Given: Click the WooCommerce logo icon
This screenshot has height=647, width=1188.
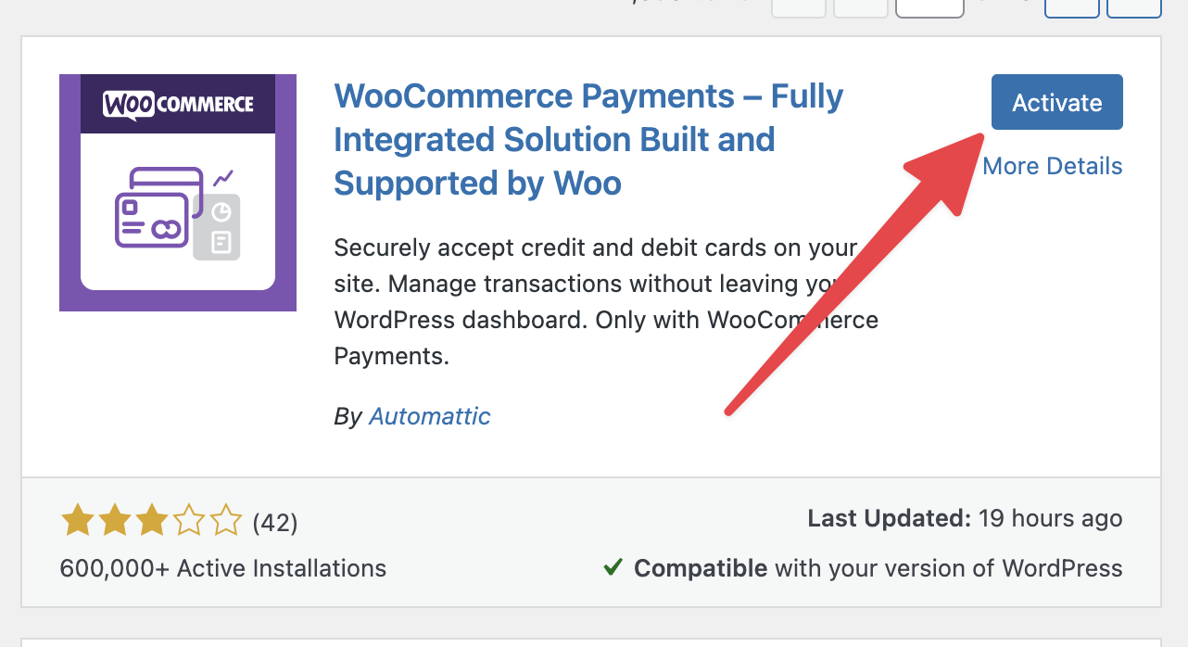Looking at the screenshot, I should [177, 104].
